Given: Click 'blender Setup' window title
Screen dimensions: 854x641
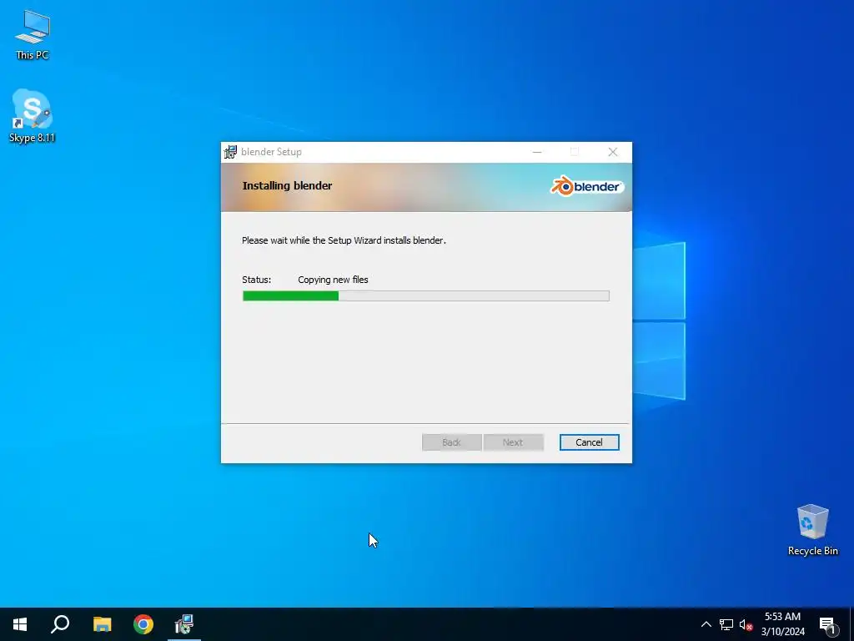Looking at the screenshot, I should [271, 152].
